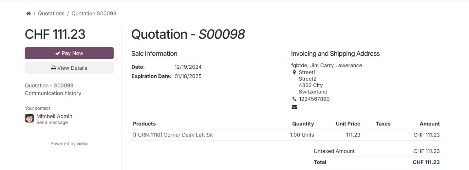The image size is (469, 170).
Task: Click the phone number 1234567890
Action: 314,99
